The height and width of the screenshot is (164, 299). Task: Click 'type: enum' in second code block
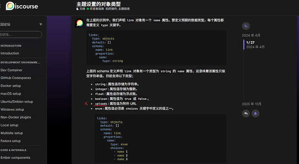[119, 144]
